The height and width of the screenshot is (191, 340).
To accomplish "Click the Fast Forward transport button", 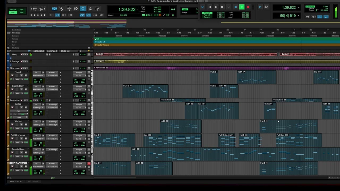I will click(x=222, y=7).
